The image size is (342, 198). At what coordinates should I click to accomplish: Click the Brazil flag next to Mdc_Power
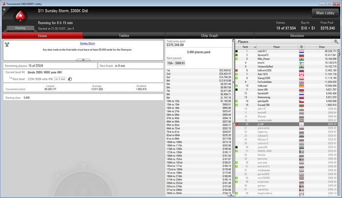(301, 59)
